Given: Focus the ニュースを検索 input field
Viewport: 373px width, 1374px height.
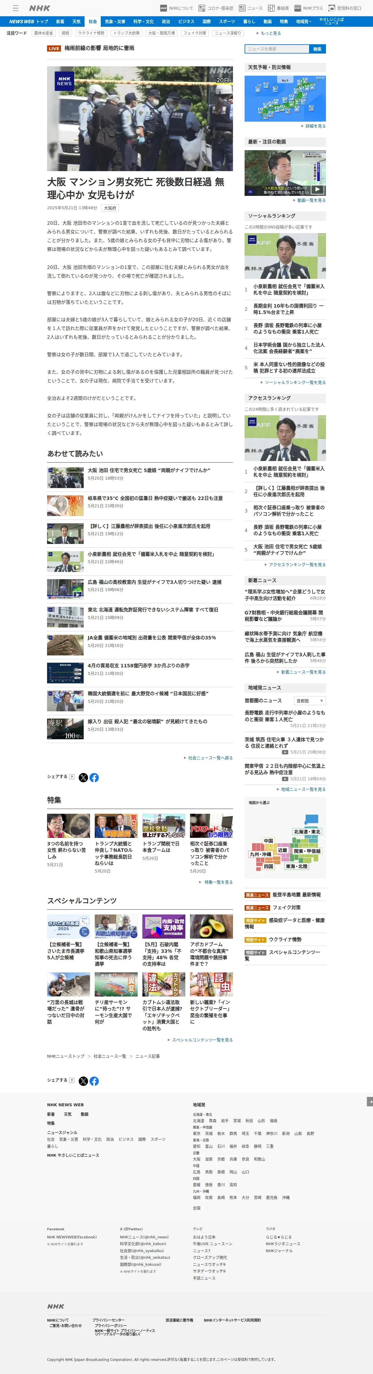Looking at the screenshot, I should [x=277, y=49].
